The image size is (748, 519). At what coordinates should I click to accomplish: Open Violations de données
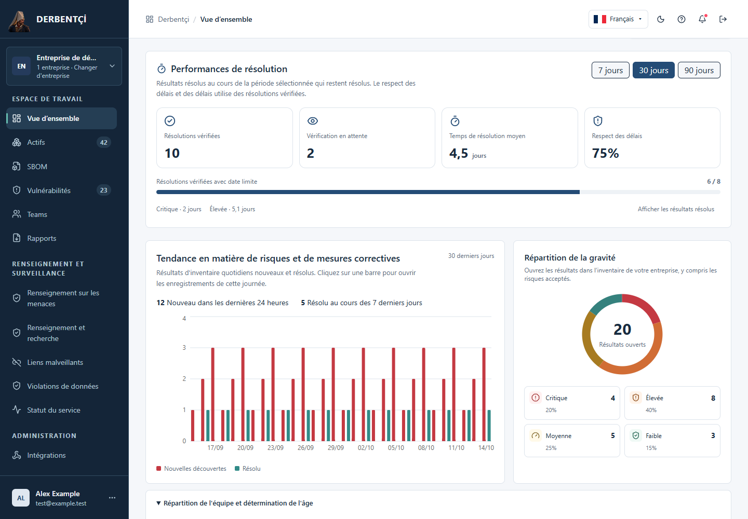click(x=61, y=386)
